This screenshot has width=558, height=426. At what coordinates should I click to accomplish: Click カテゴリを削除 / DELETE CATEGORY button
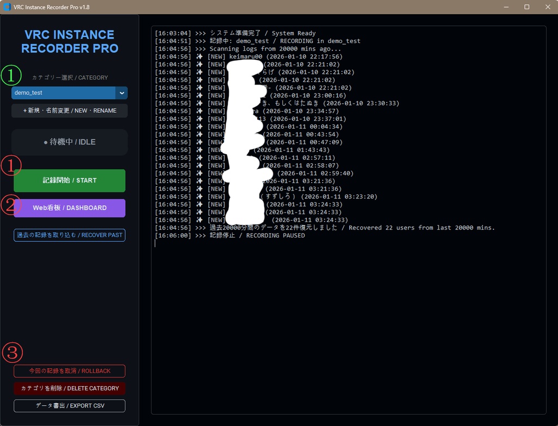pos(69,388)
